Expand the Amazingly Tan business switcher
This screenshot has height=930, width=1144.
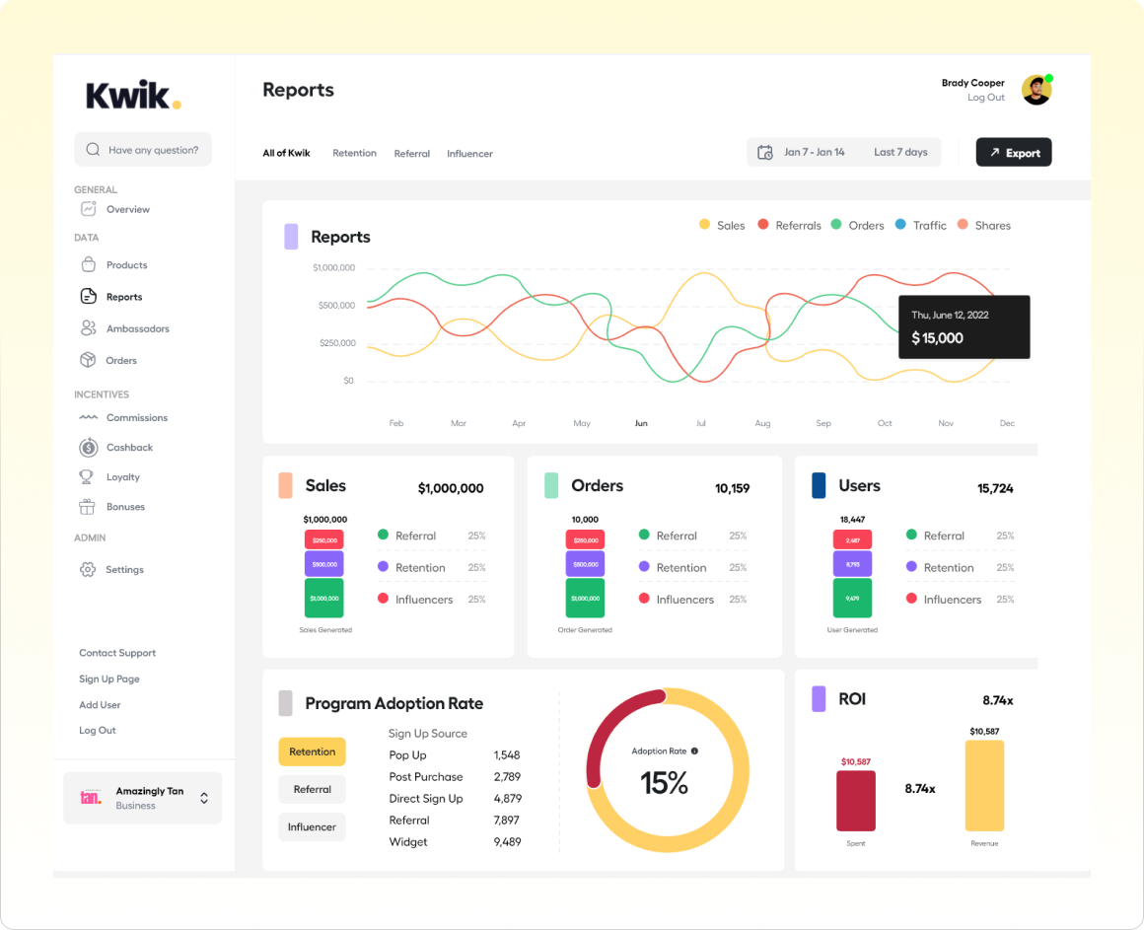[x=203, y=798]
